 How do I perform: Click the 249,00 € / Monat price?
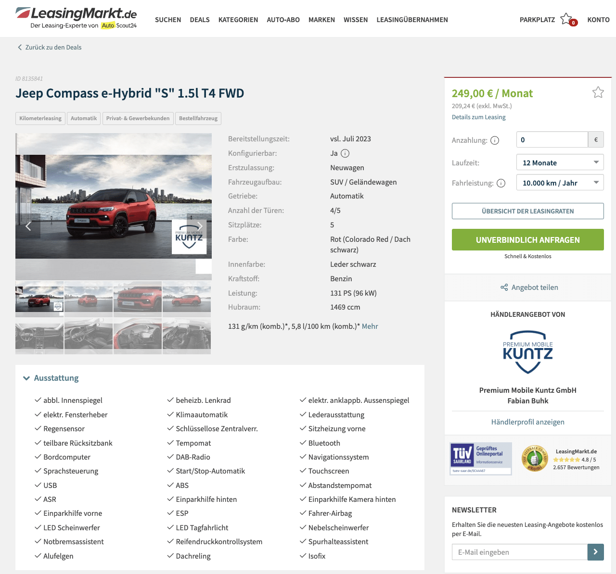pos(492,93)
